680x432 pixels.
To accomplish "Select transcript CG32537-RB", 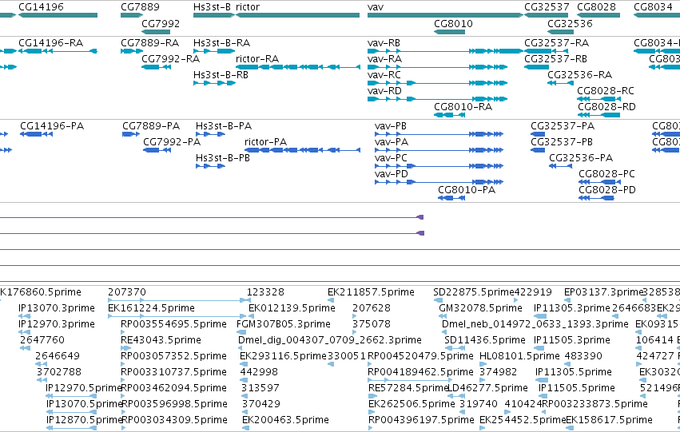I will click(x=536, y=67).
